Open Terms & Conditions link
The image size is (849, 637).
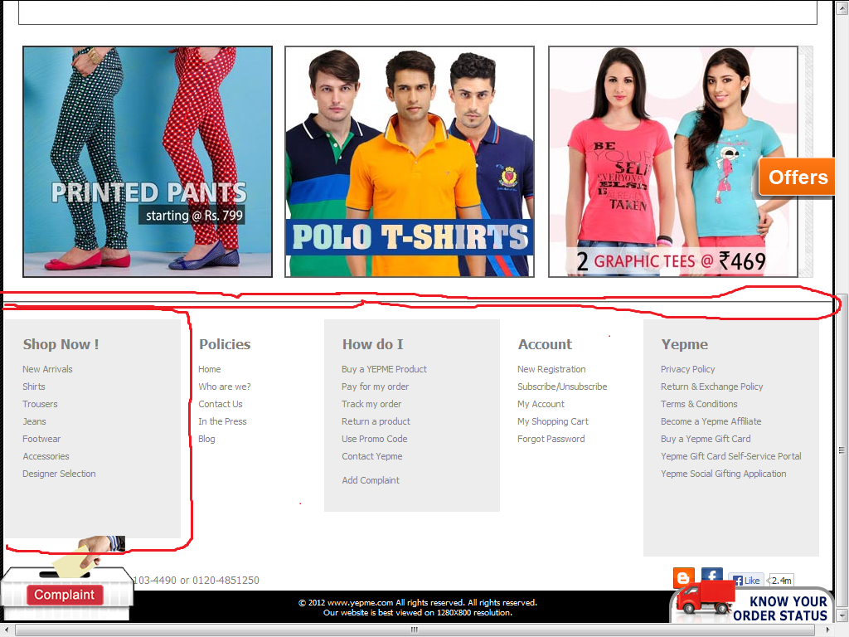699,404
